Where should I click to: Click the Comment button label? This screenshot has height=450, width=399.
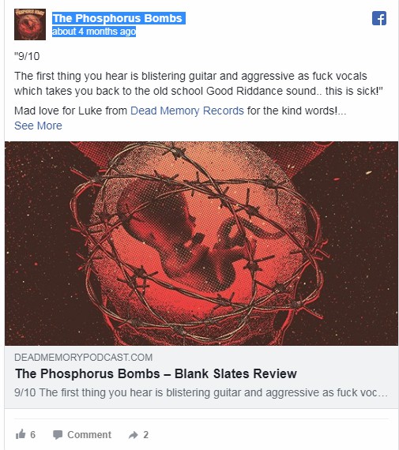point(89,435)
